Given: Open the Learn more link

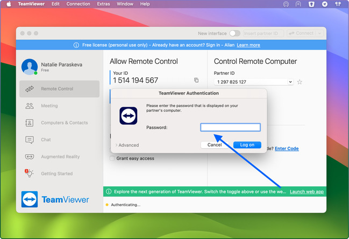Looking at the screenshot, I should [248, 45].
